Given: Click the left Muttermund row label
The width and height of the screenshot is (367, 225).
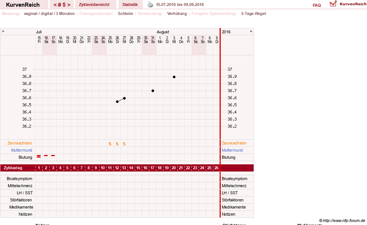Looking at the screenshot, I should click(22, 150).
